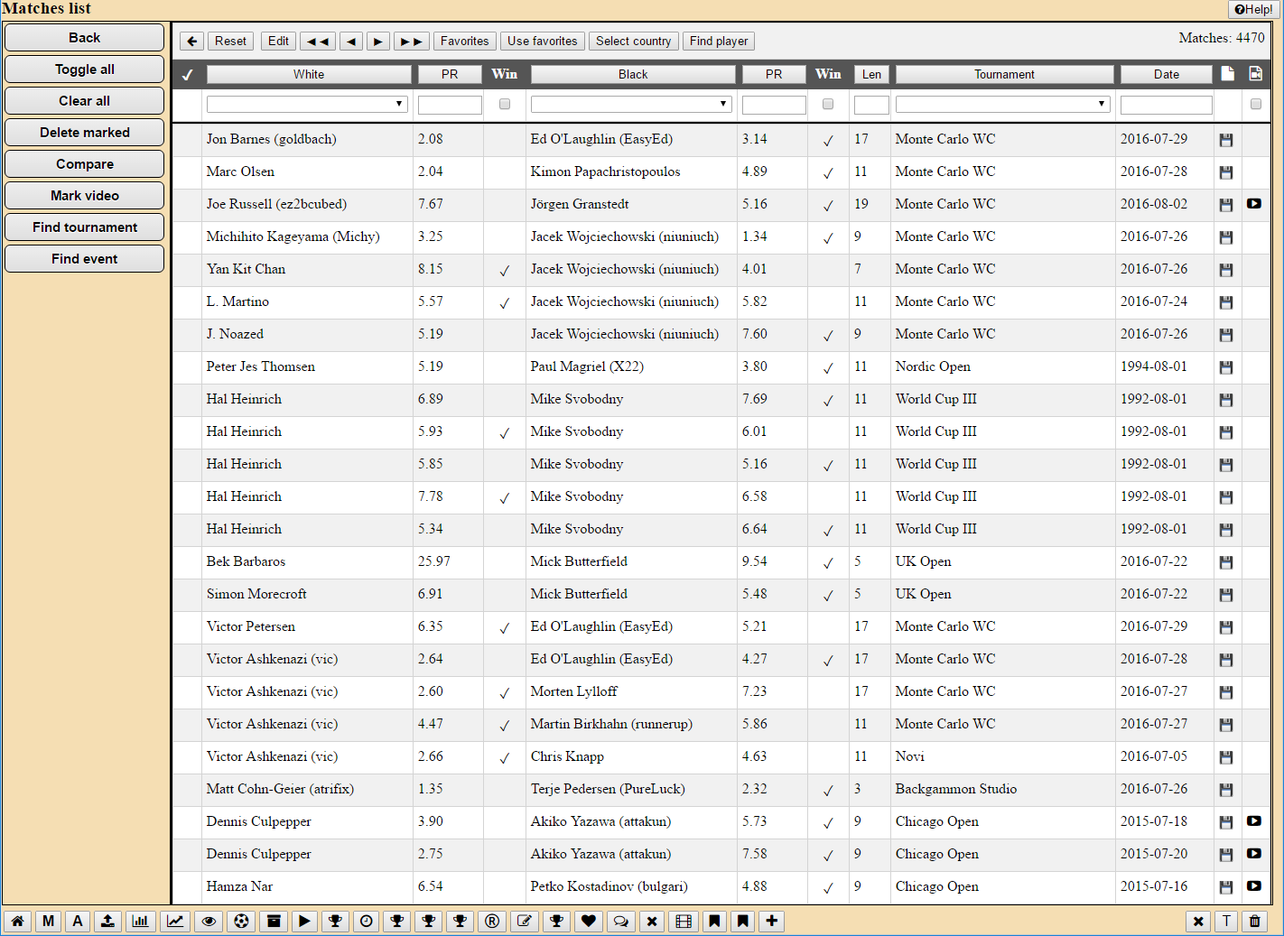1284x936 pixels.
Task: Click the eye icon in bottom toolbar
Action: [209, 921]
